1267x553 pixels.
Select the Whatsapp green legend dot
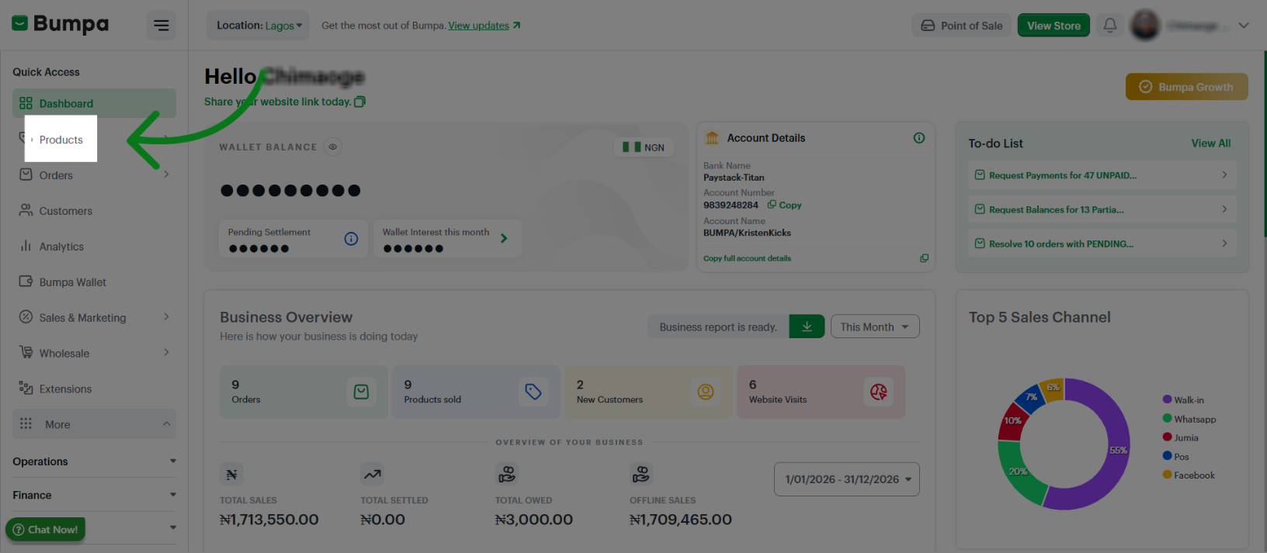tap(1167, 418)
